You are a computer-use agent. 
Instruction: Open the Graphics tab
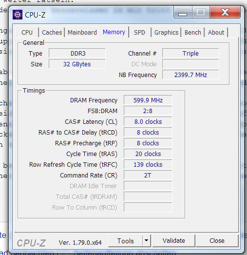(167, 32)
